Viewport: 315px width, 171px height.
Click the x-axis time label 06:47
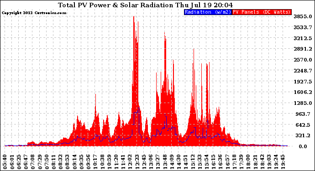point(26,162)
